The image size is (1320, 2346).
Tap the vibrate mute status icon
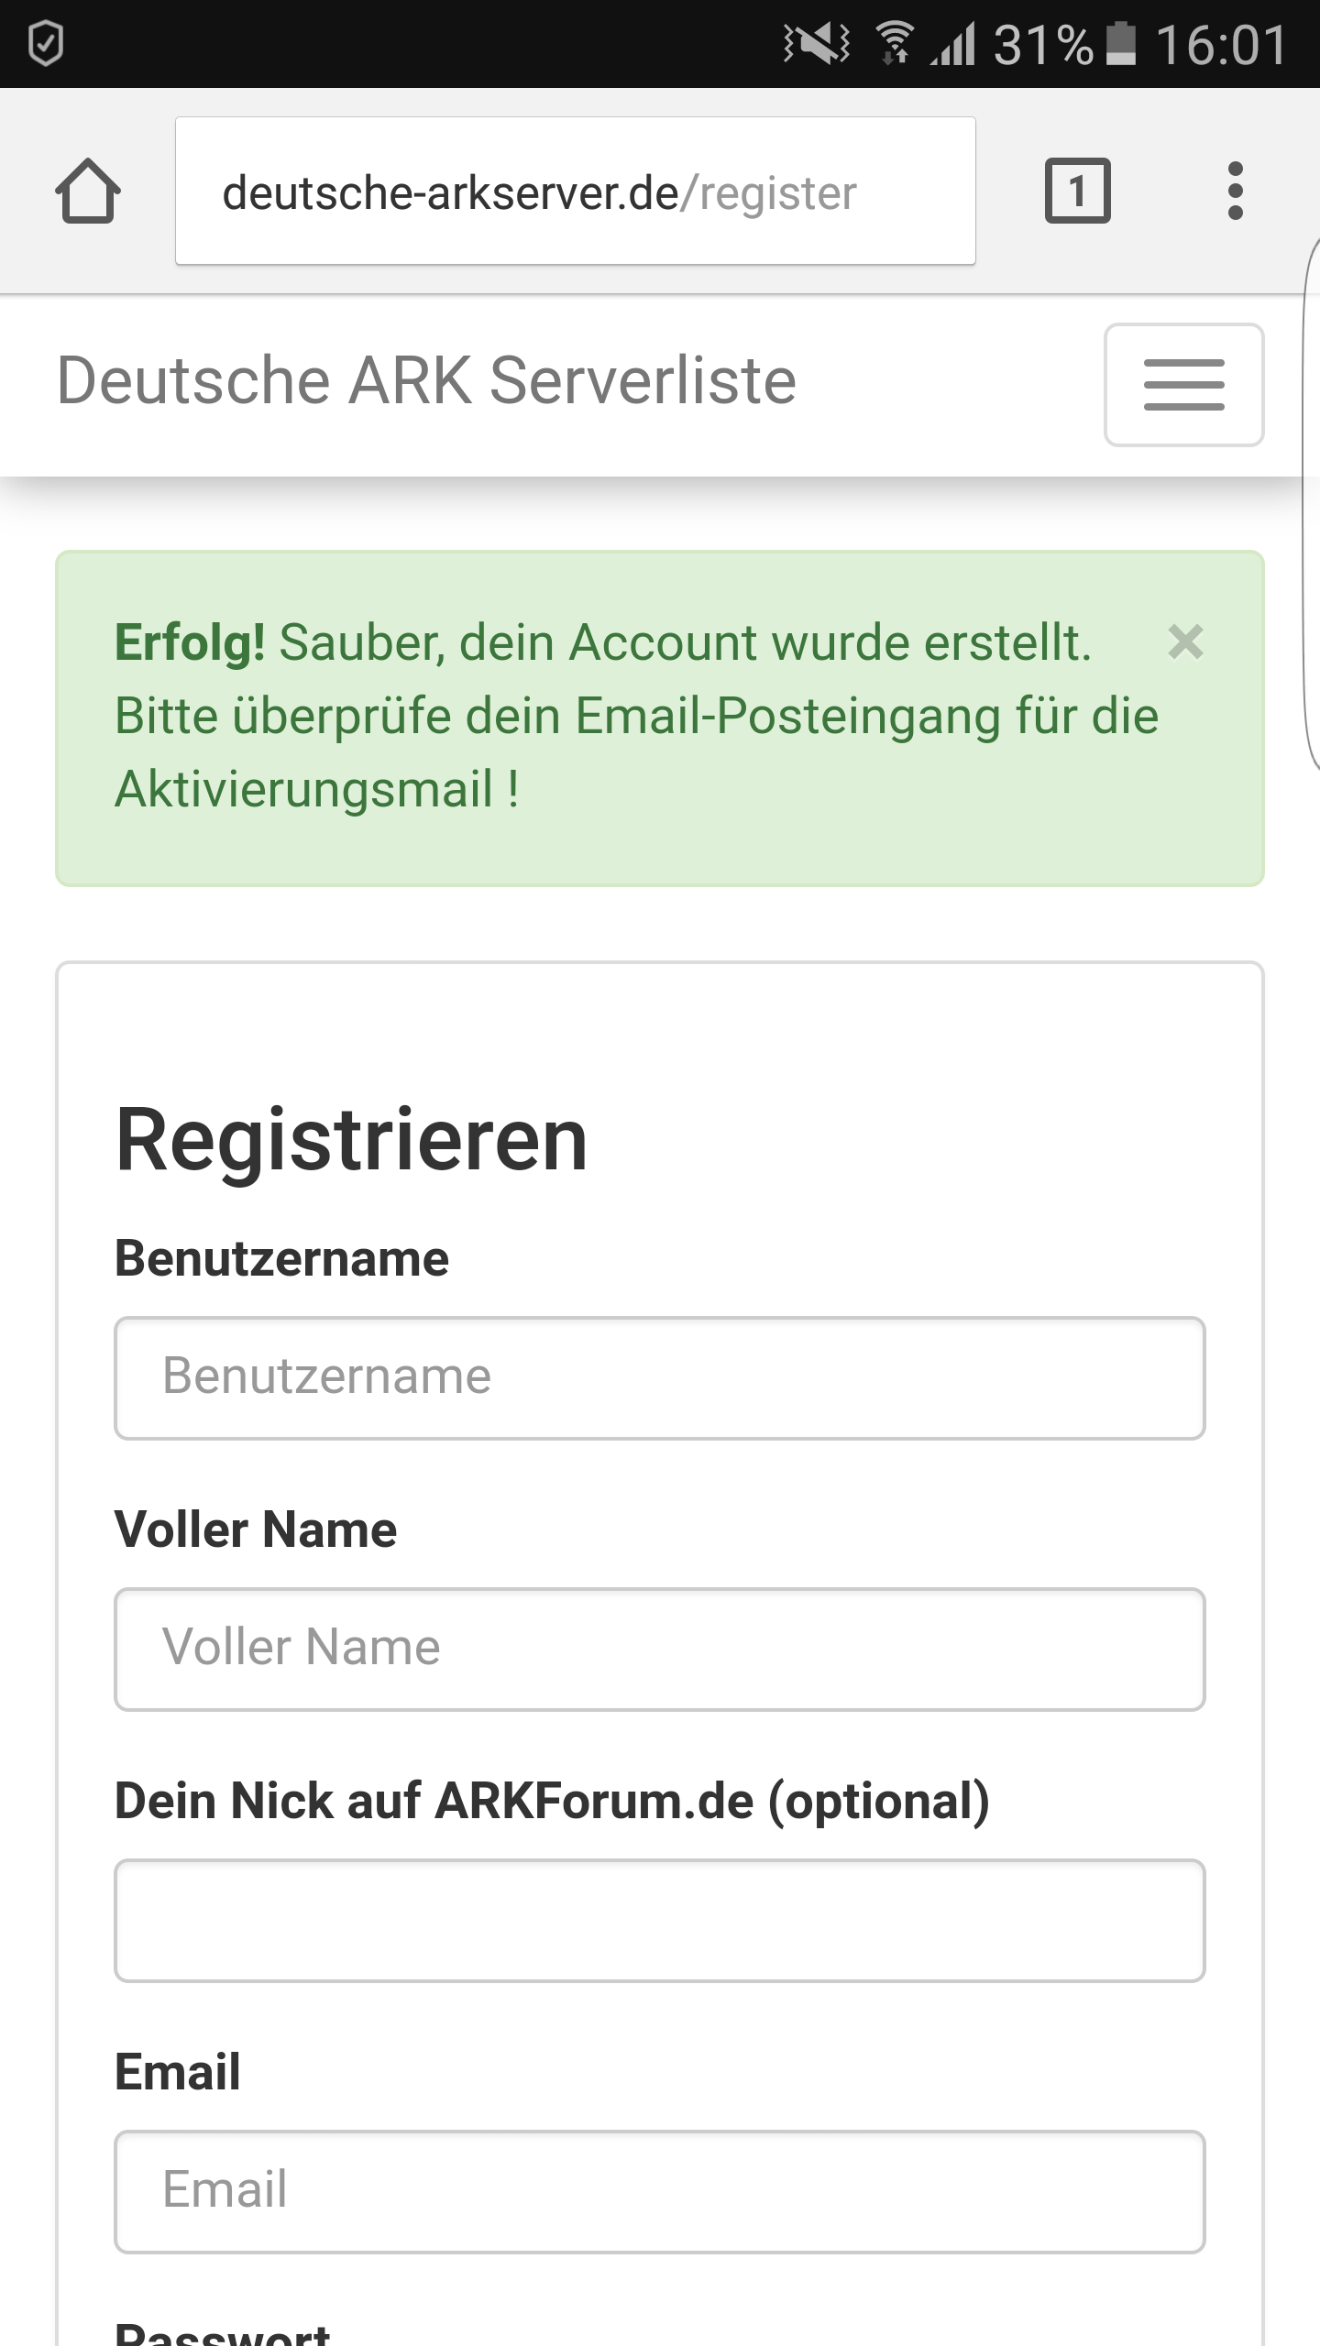816,44
